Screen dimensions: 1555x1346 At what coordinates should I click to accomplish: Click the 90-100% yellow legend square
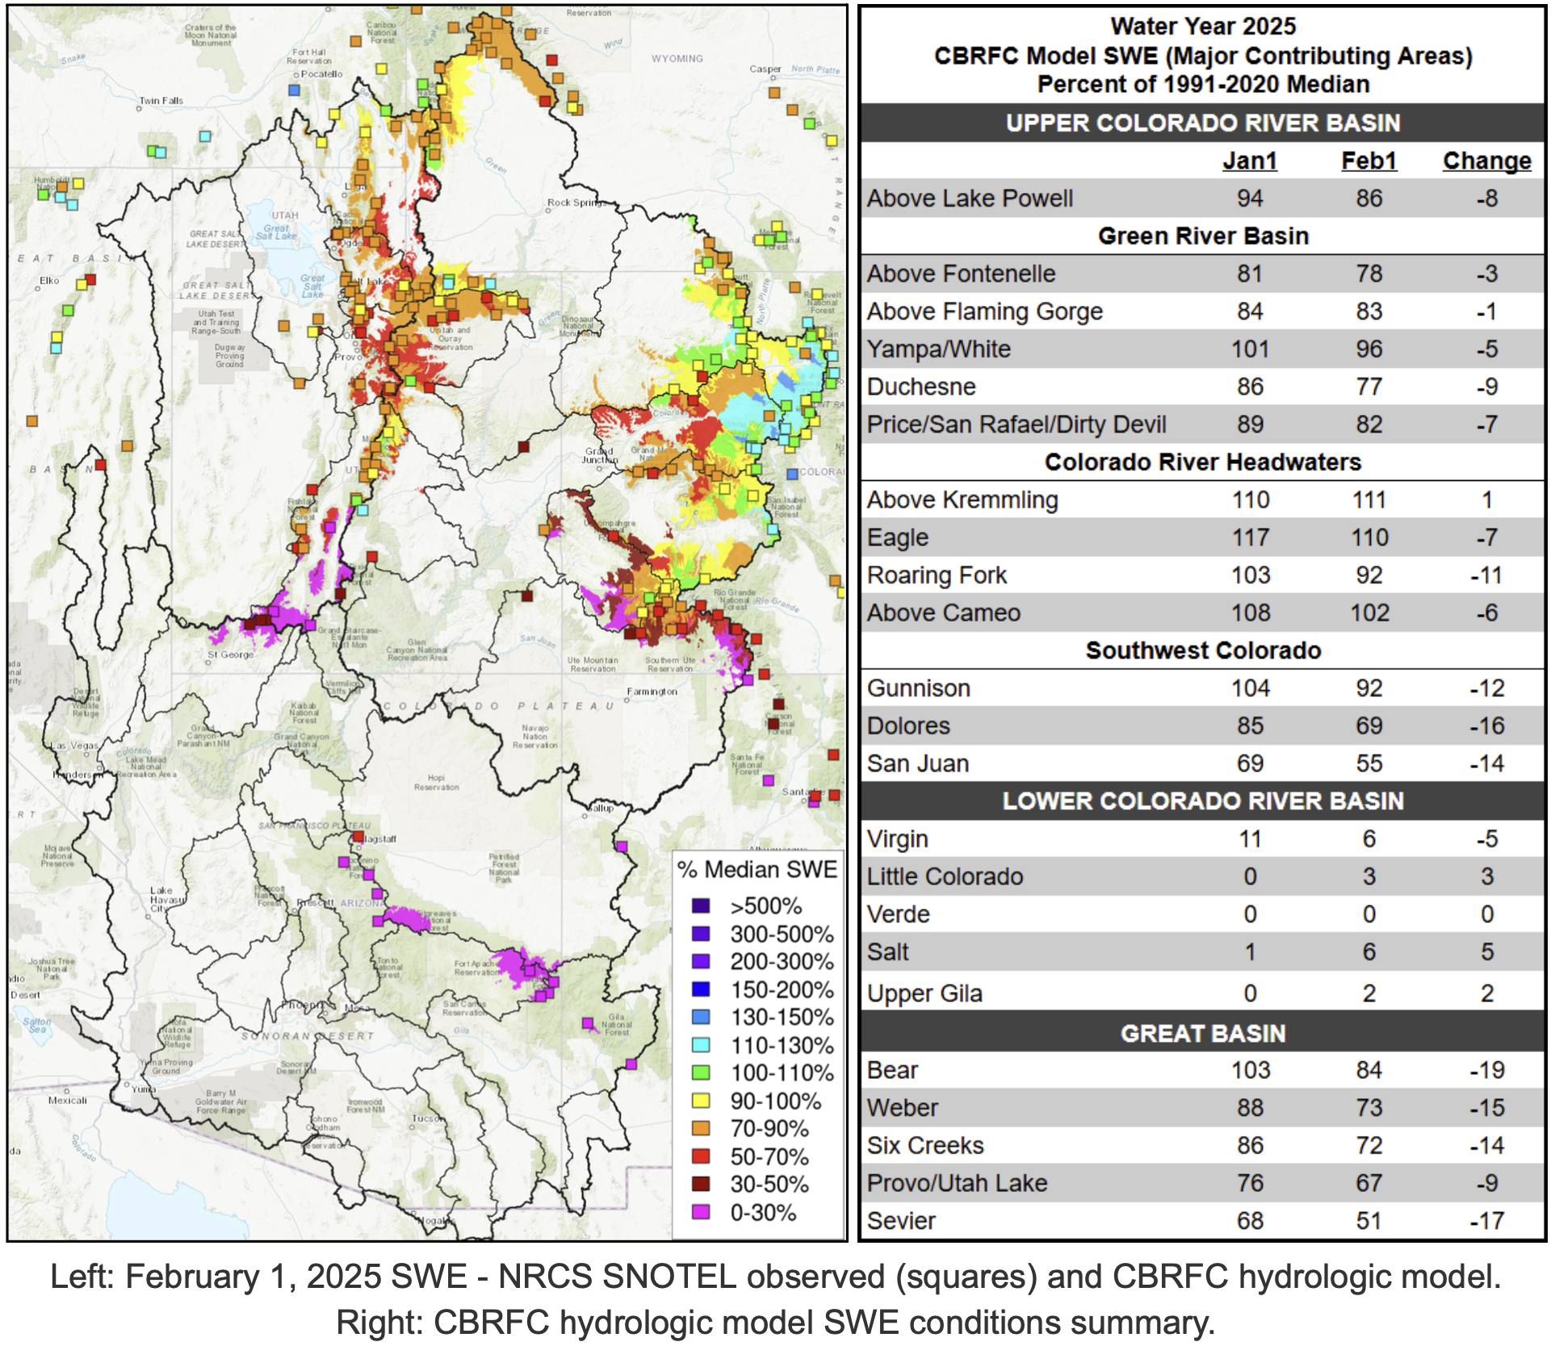point(701,1101)
